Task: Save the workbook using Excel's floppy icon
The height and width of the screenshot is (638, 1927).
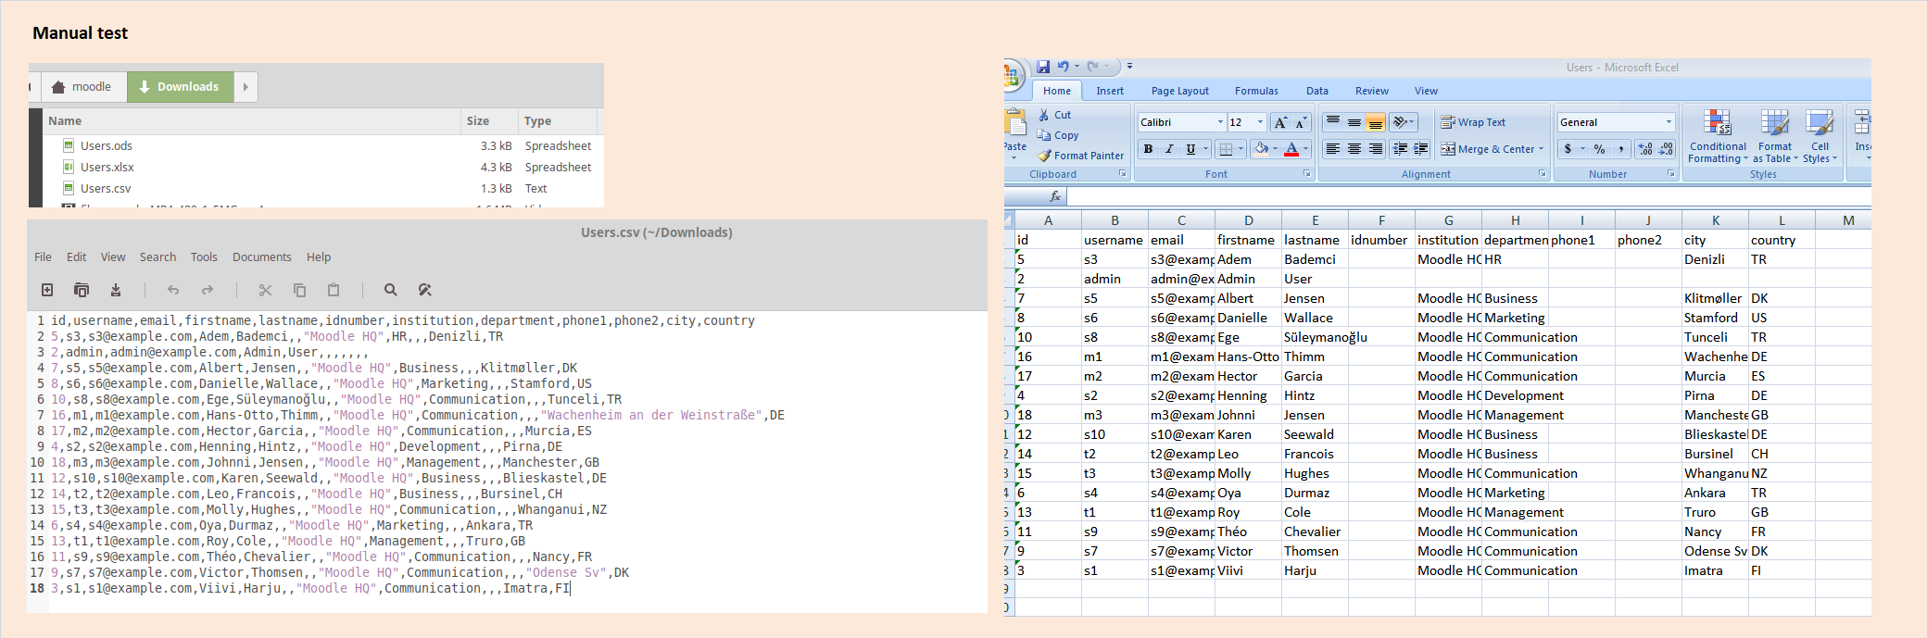Action: 1043,67
